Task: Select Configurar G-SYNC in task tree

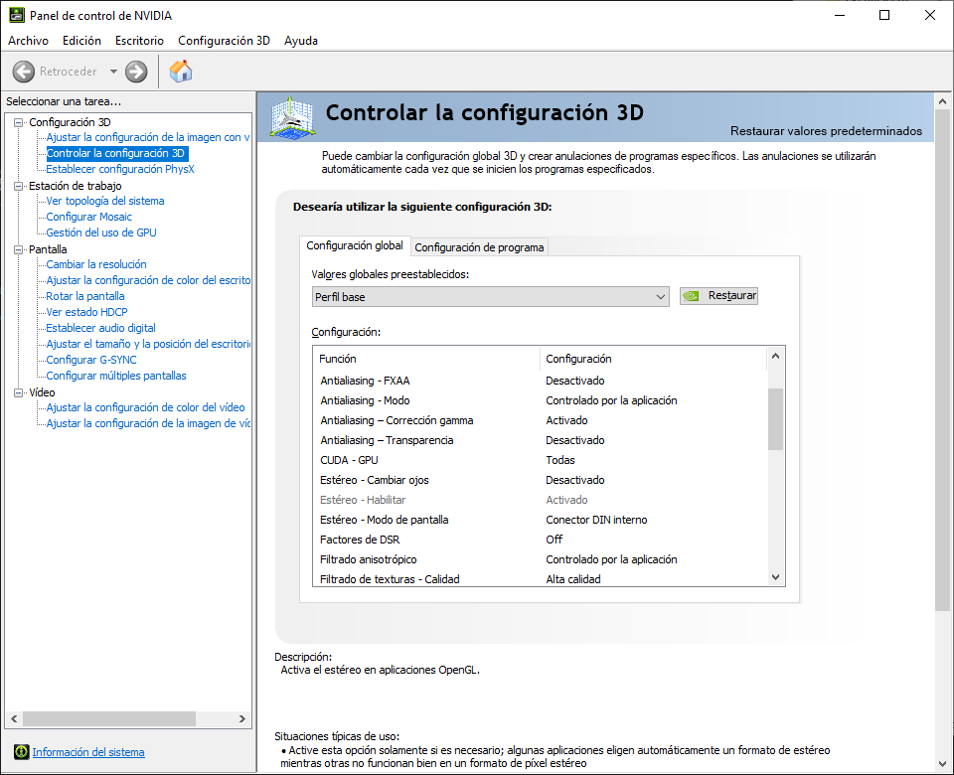Action: 91,360
